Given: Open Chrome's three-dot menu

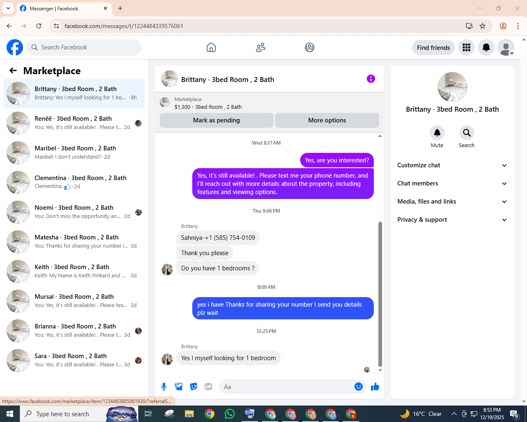Looking at the screenshot, I should [518, 26].
